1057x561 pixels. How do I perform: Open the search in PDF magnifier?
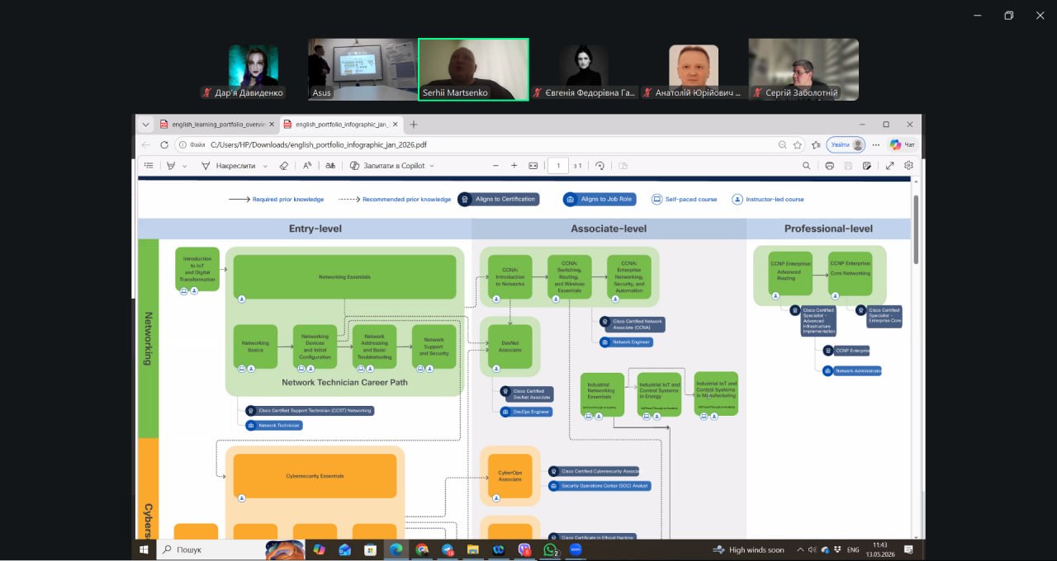[x=807, y=166]
